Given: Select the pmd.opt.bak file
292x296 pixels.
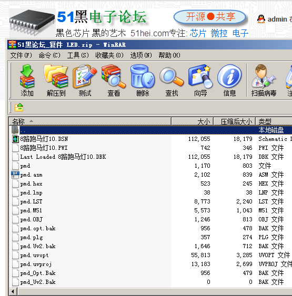Looking at the screenshot, I should (x=38, y=228).
